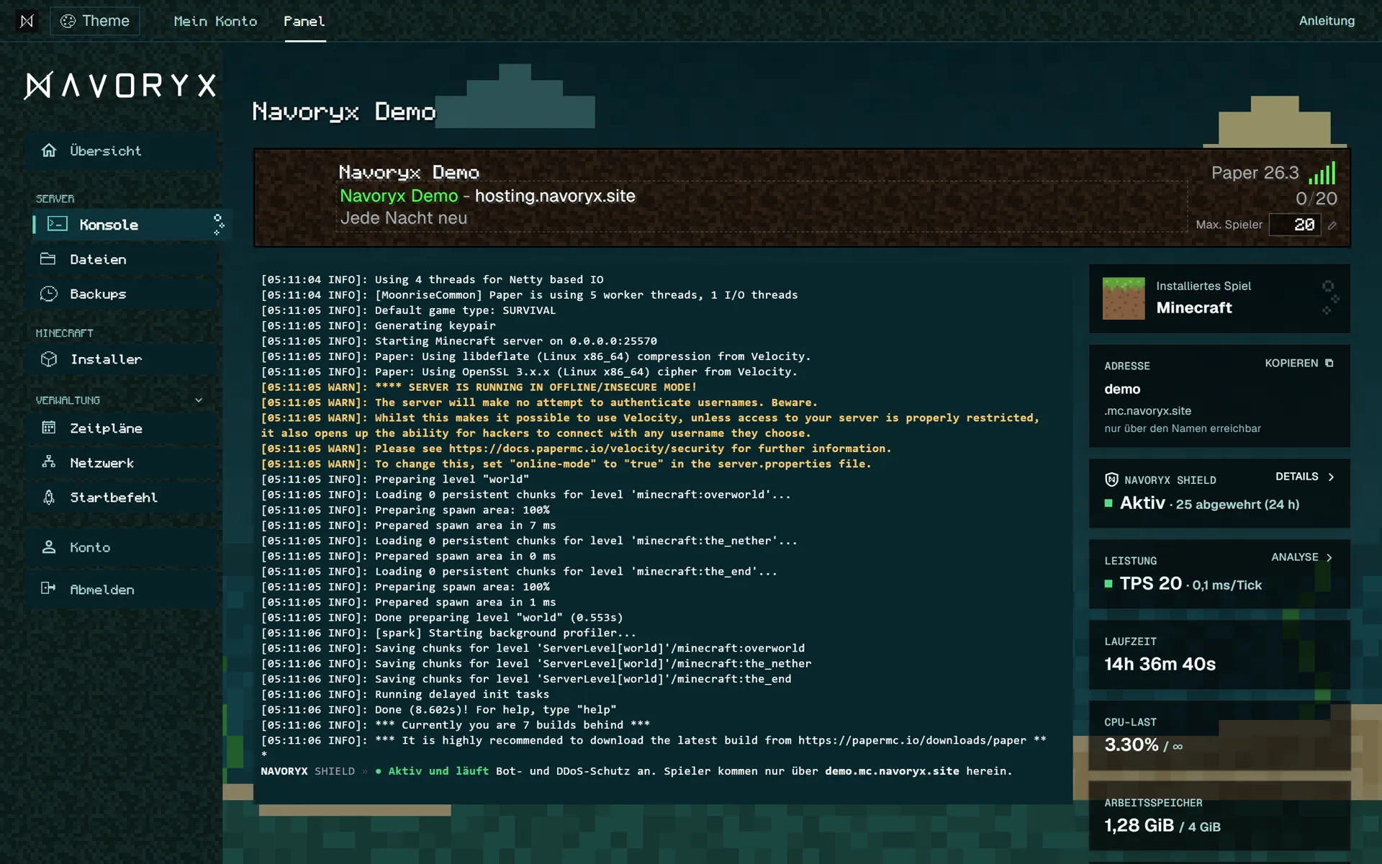
Task: Click the Startbefehl rocket icon
Action: click(x=48, y=497)
